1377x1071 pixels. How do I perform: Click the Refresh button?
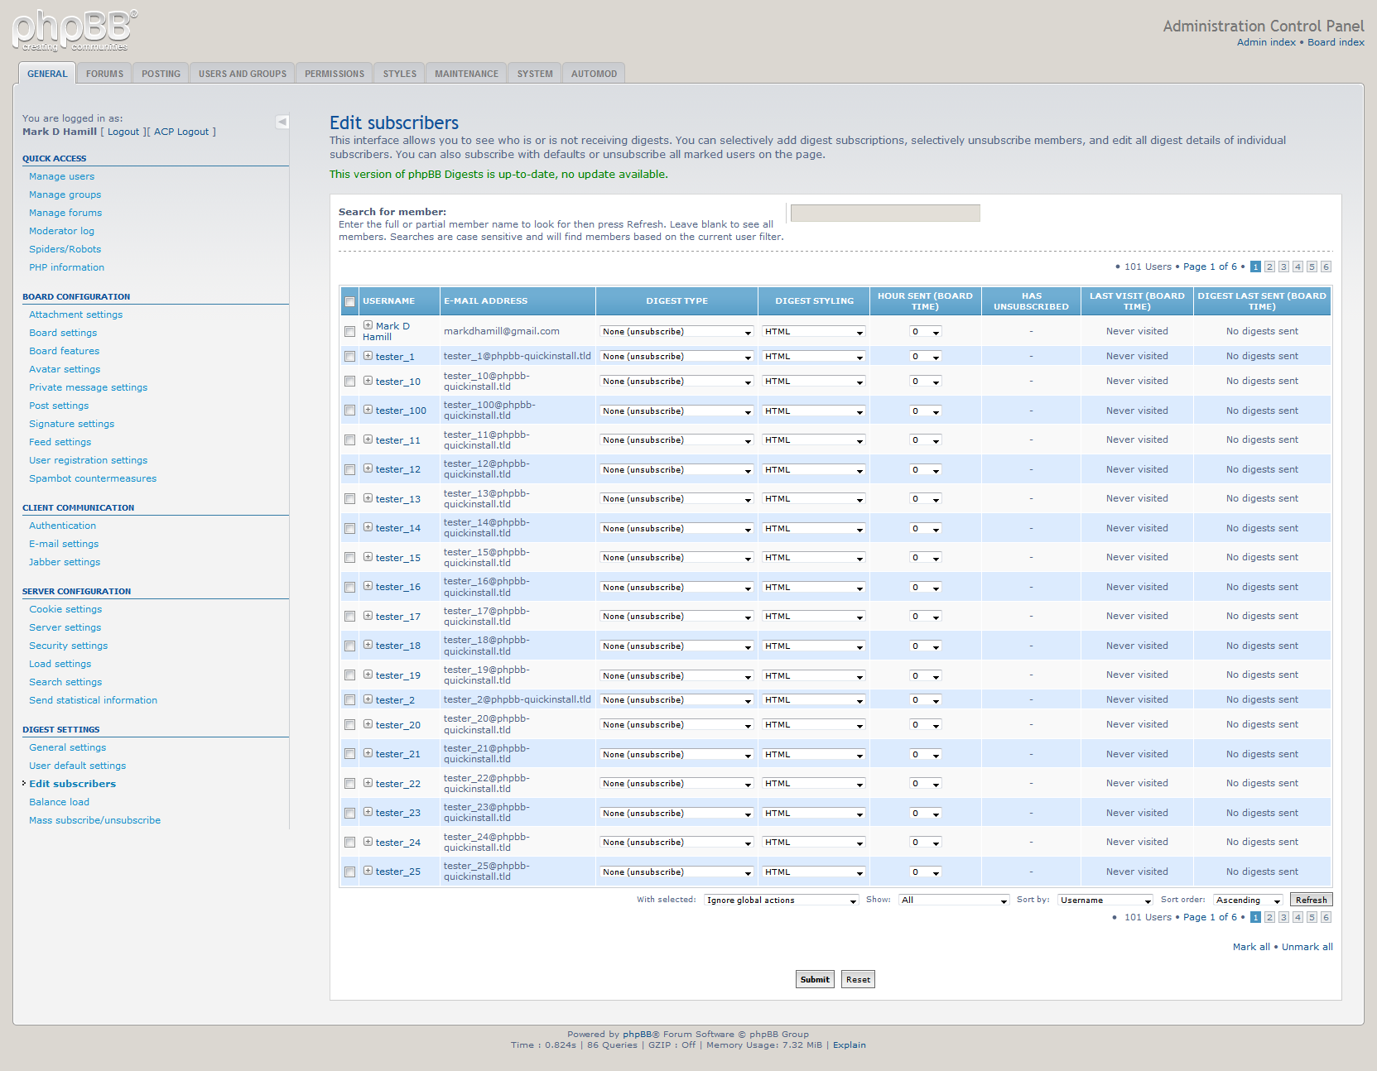tap(1311, 900)
